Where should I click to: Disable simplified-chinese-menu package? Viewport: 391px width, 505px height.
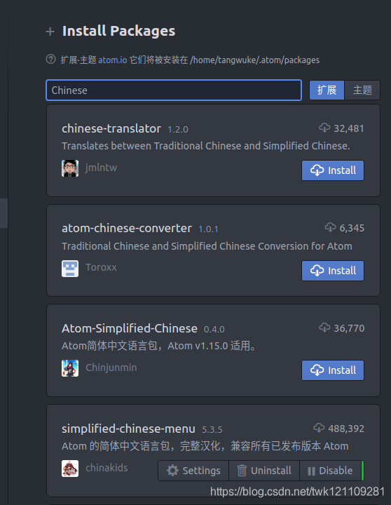(x=330, y=471)
